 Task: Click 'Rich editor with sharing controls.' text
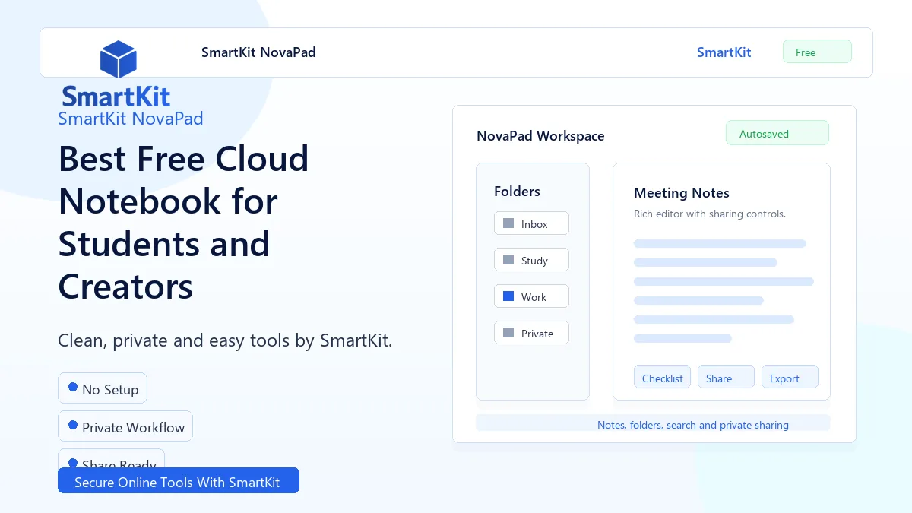[x=710, y=214]
